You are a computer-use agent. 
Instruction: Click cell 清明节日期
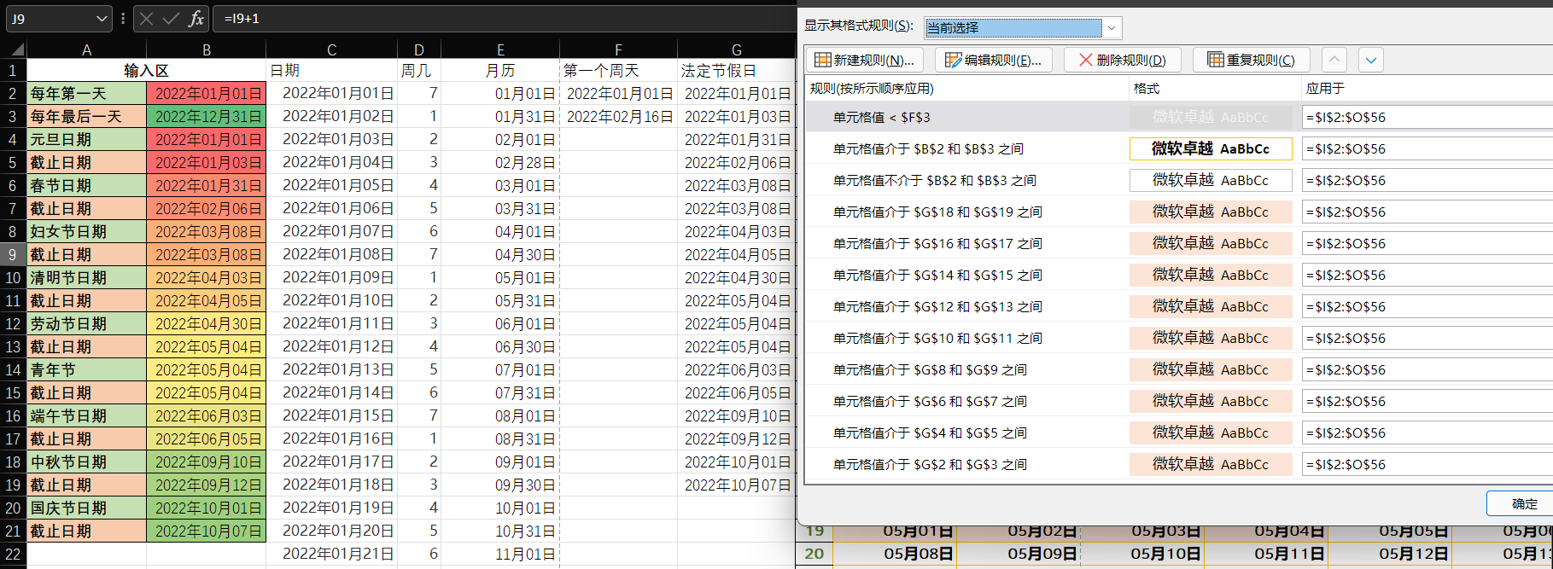click(x=86, y=277)
